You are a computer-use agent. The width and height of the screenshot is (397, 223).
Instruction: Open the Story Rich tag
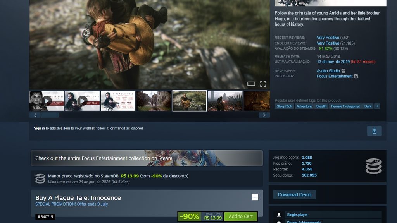point(284,106)
